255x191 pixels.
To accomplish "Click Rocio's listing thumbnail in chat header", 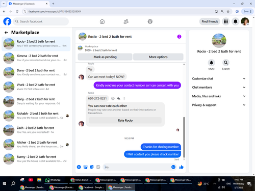I will coord(83,37).
